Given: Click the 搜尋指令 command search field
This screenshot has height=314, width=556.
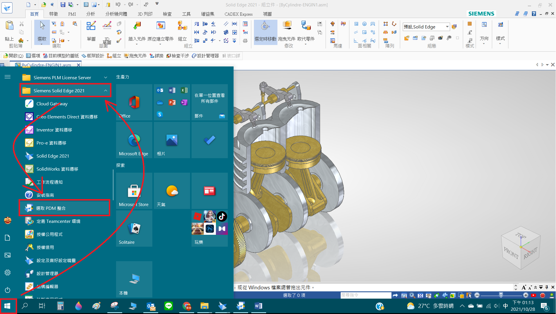Looking at the screenshot, I should point(366,295).
